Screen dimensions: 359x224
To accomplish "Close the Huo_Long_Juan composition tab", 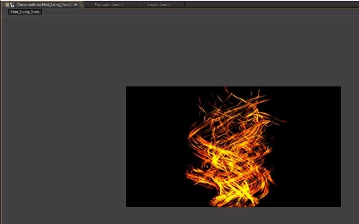I will coord(81,5).
